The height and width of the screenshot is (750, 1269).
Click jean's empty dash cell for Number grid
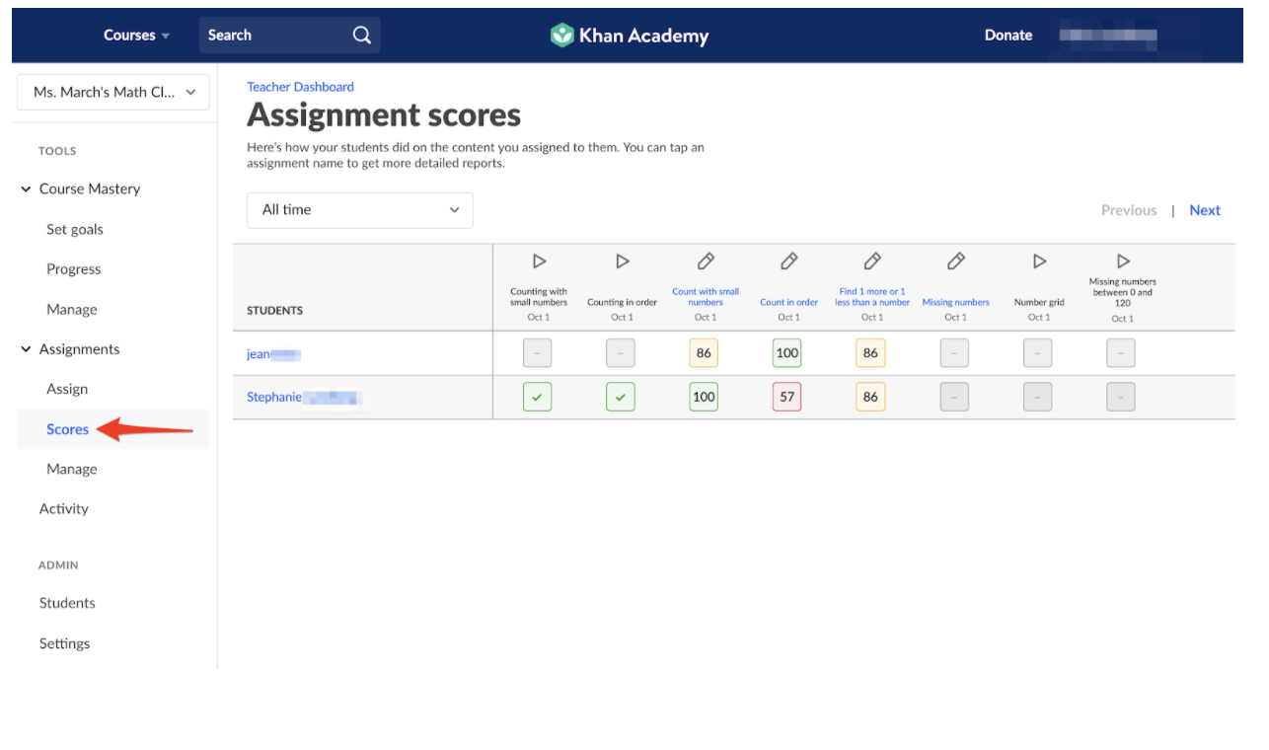point(1037,353)
